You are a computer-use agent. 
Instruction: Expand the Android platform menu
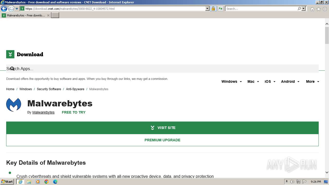290,81
